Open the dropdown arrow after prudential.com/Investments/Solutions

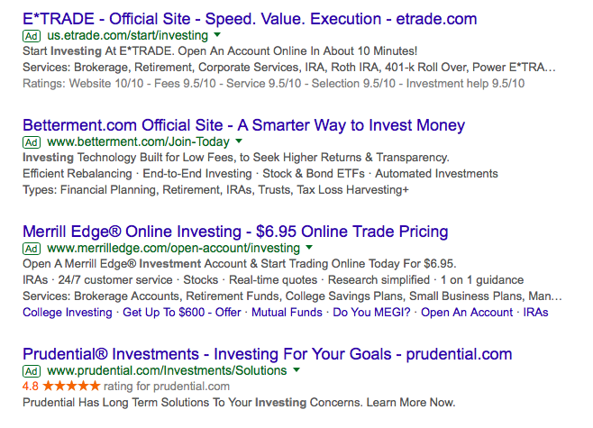pyautogui.click(x=296, y=369)
